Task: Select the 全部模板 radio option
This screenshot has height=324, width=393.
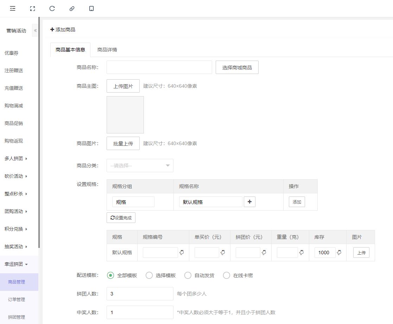Action: [110, 275]
